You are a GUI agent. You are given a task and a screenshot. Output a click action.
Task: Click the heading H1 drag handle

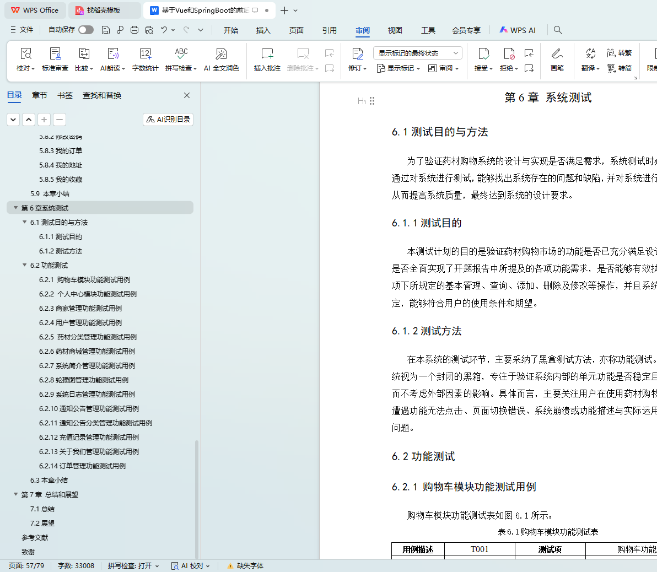[x=372, y=101]
